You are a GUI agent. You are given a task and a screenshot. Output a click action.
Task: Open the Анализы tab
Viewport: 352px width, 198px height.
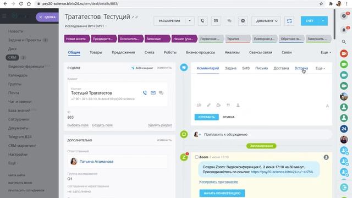[x=232, y=52]
